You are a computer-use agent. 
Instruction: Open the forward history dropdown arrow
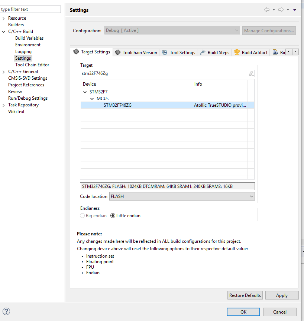[x=288, y=10]
